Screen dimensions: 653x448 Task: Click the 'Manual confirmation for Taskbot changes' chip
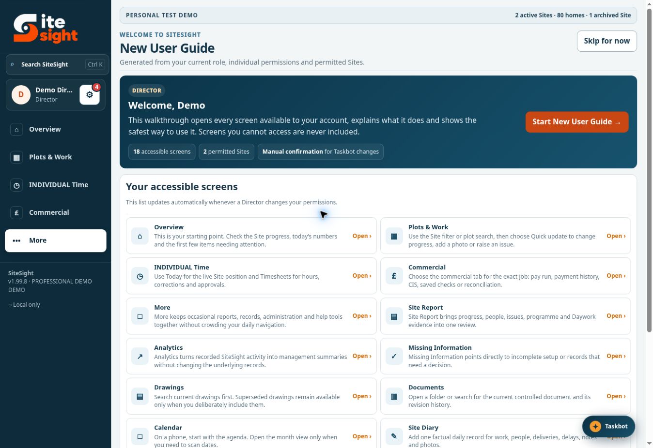pyautogui.click(x=321, y=151)
